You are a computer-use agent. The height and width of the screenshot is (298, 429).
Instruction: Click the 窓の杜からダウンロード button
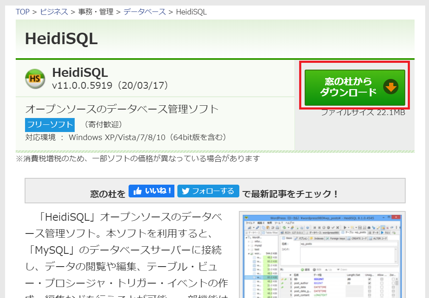[355, 87]
